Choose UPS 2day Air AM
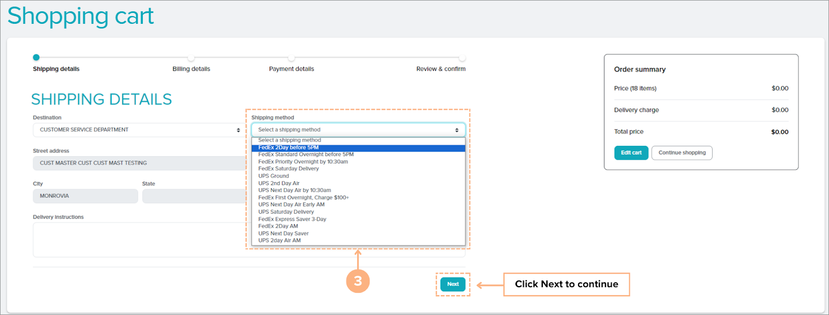 (x=279, y=241)
